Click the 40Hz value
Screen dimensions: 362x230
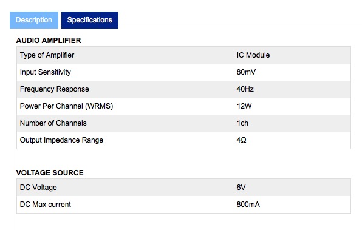pyautogui.click(x=245, y=89)
